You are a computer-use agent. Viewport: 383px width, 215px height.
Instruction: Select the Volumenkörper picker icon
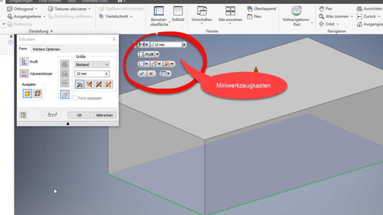24,74
